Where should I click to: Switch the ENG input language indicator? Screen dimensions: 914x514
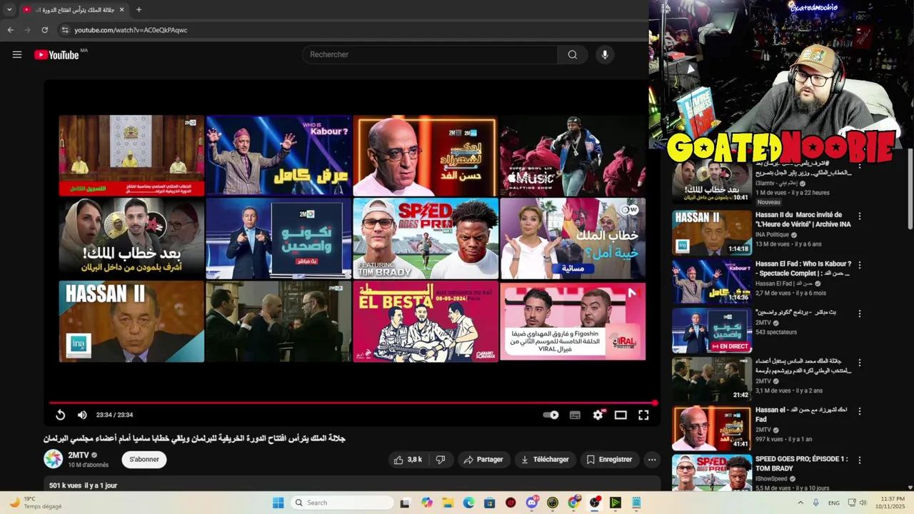(x=833, y=503)
